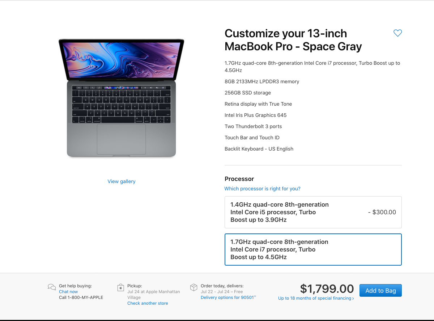Click the MacBook Pro product image
This screenshot has height=321, width=434.
[x=121, y=98]
